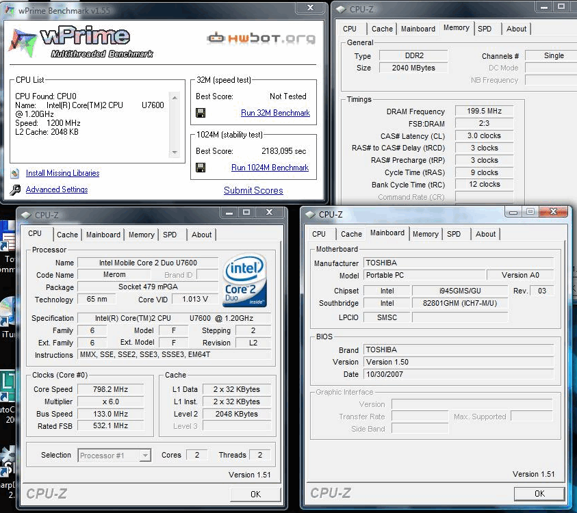
Task: Switch to CPU tab in Mainboard window
Action: pyautogui.click(x=319, y=234)
